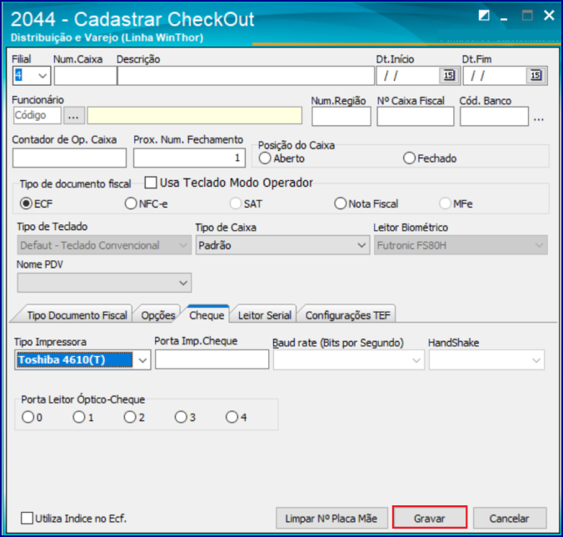Expand the Filial dropdown
The width and height of the screenshot is (563, 537).
click(x=42, y=76)
